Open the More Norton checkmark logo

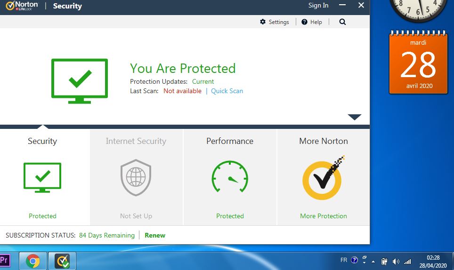(x=324, y=178)
